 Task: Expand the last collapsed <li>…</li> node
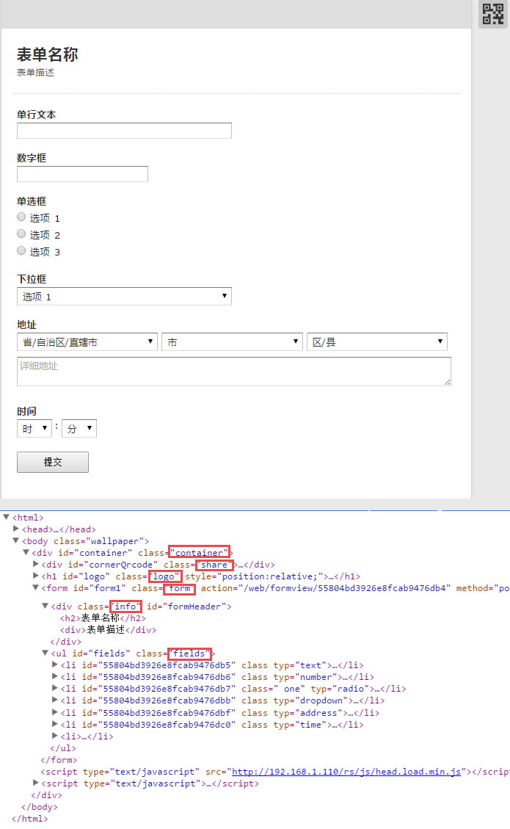click(54, 736)
